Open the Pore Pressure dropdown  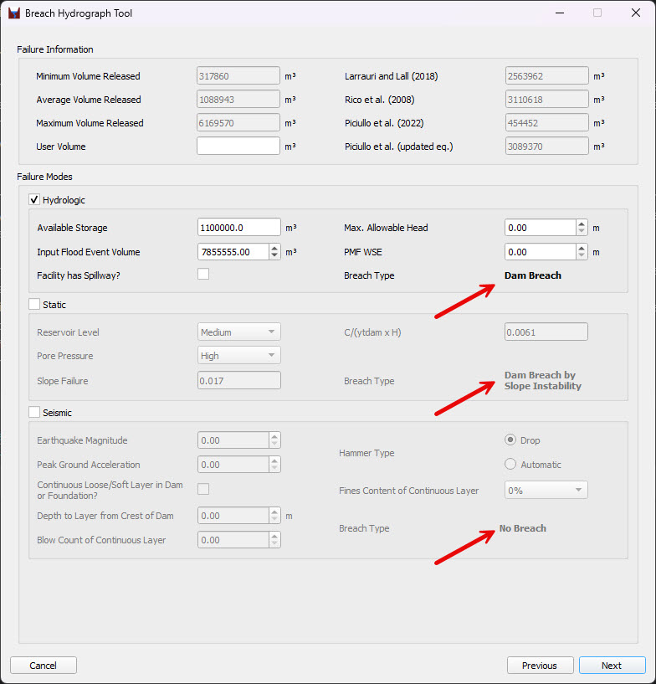click(238, 356)
